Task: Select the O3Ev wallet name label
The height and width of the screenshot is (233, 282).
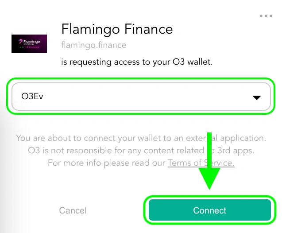Action: 32,96
